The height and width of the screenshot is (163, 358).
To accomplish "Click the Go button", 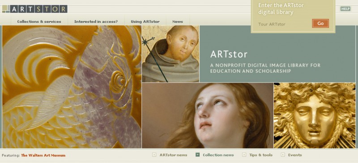I will click(x=320, y=24).
